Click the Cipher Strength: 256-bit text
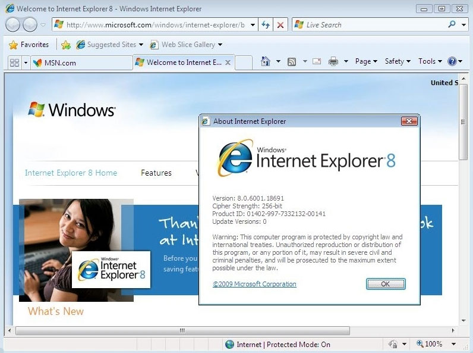The height and width of the screenshot is (353, 473). pos(247,206)
